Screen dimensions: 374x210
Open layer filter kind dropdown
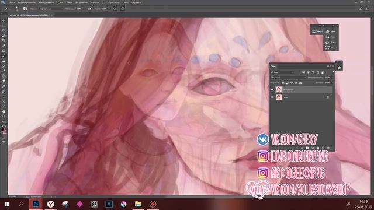pyautogui.click(x=282, y=72)
